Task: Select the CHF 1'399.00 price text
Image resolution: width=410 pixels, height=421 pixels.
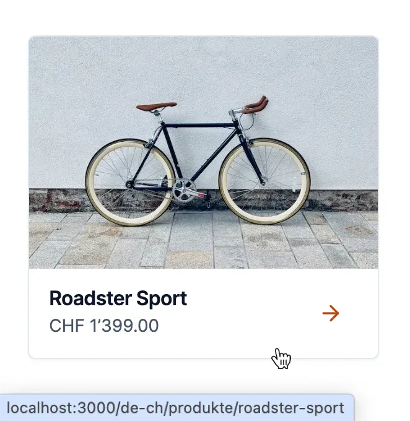Action: [x=104, y=326]
